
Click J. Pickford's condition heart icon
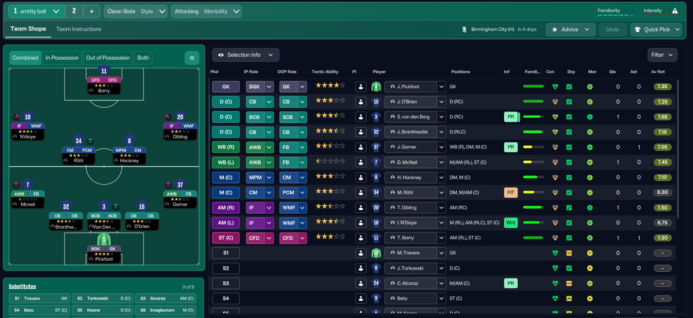[x=555, y=87]
